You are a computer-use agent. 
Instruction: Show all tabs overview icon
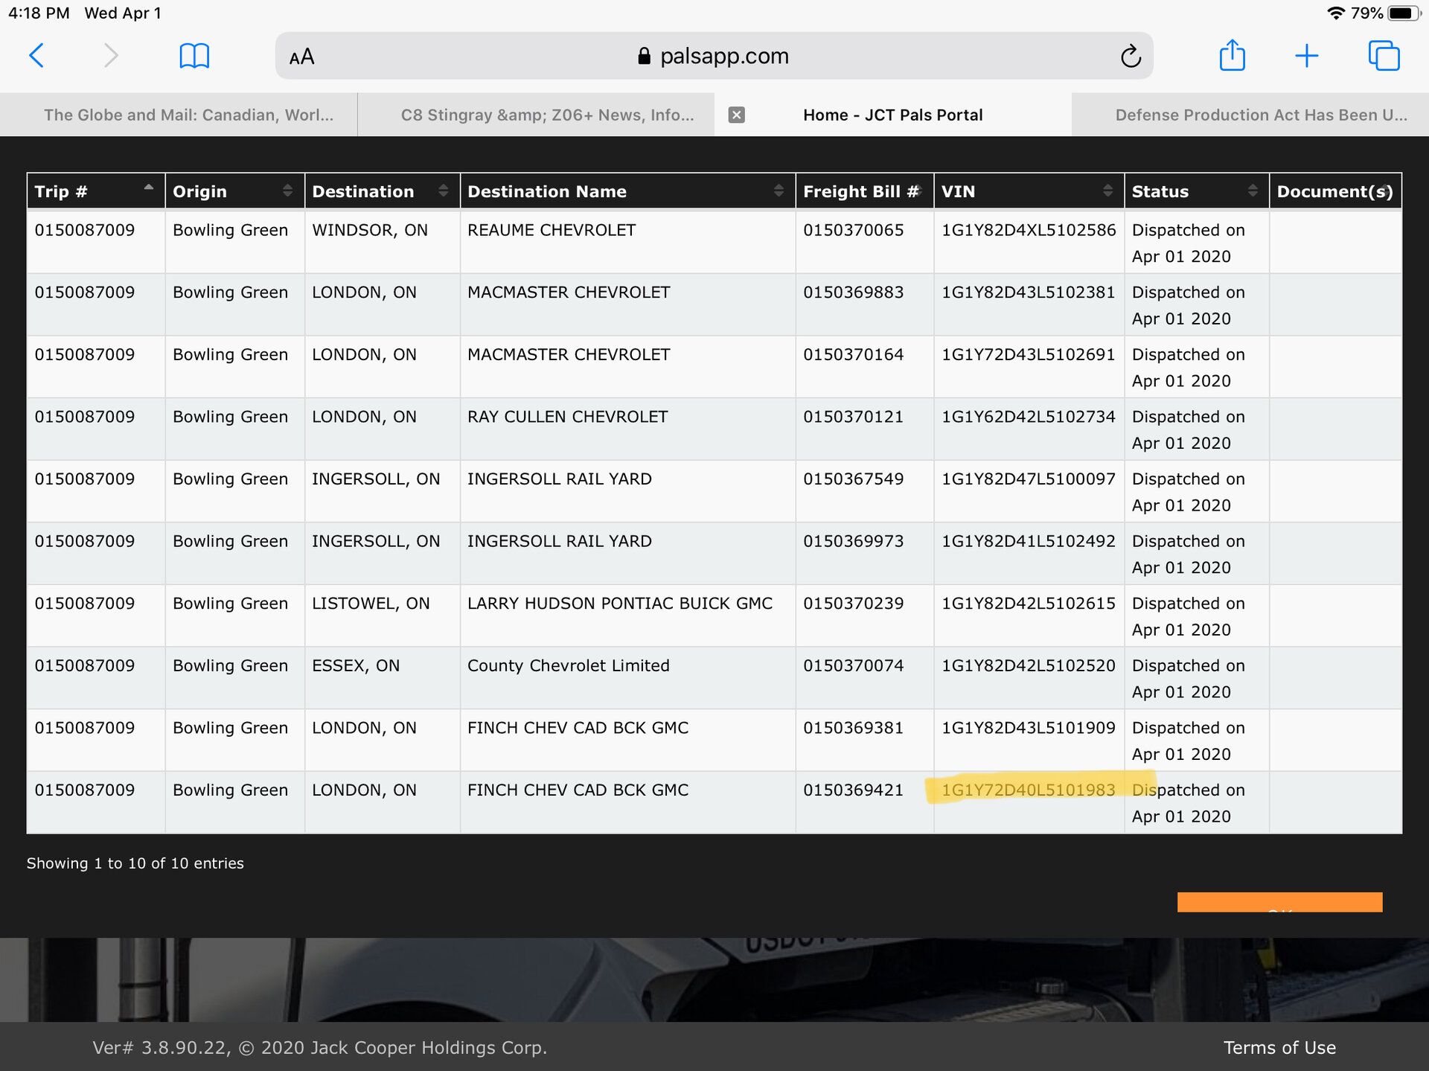[x=1384, y=56]
